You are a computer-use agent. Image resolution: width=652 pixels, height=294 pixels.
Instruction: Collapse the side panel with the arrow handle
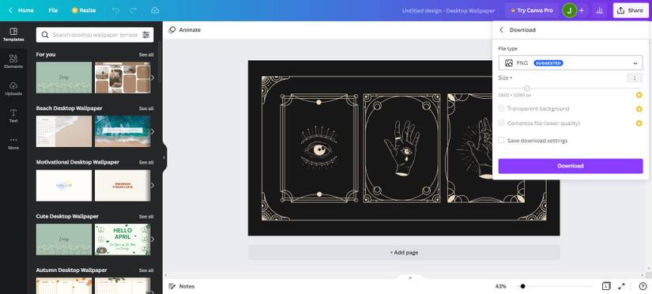[164, 157]
